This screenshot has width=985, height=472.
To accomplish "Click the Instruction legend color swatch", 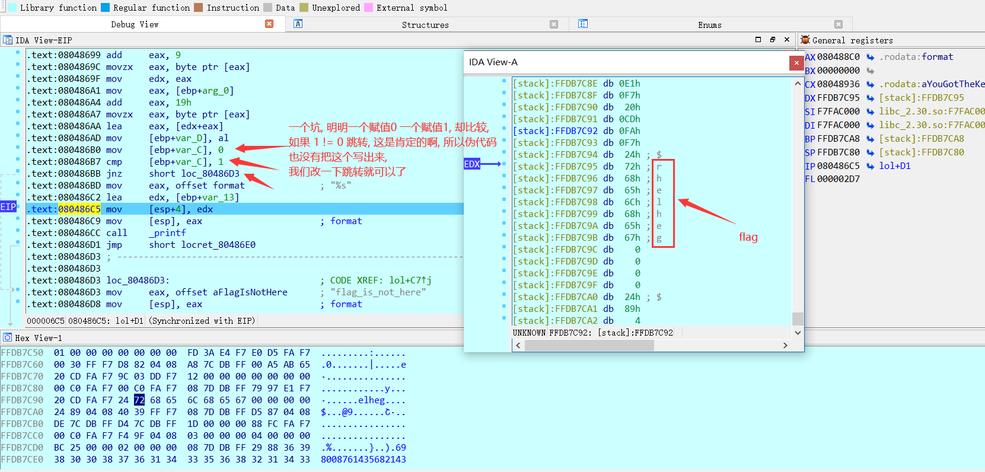I will (199, 8).
